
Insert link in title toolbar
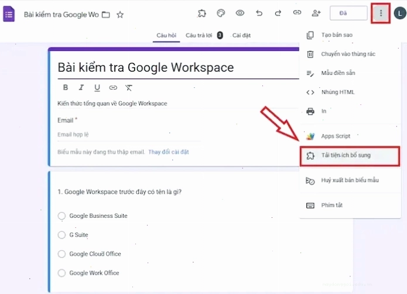[113, 88]
